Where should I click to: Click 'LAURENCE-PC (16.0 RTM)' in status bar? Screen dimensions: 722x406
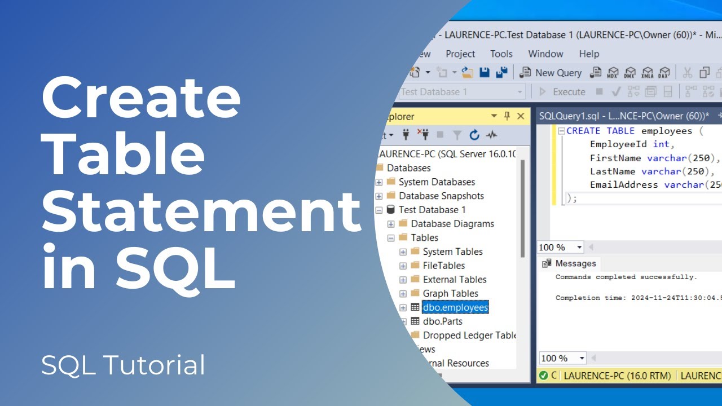[x=619, y=376]
